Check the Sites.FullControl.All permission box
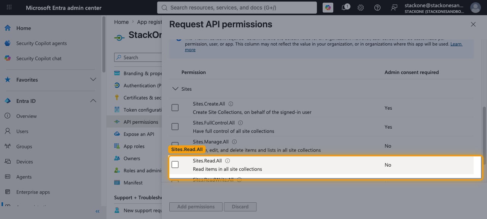Viewport: 487px width, 219px height. coord(175,127)
